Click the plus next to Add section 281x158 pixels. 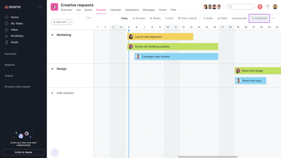click(52, 93)
